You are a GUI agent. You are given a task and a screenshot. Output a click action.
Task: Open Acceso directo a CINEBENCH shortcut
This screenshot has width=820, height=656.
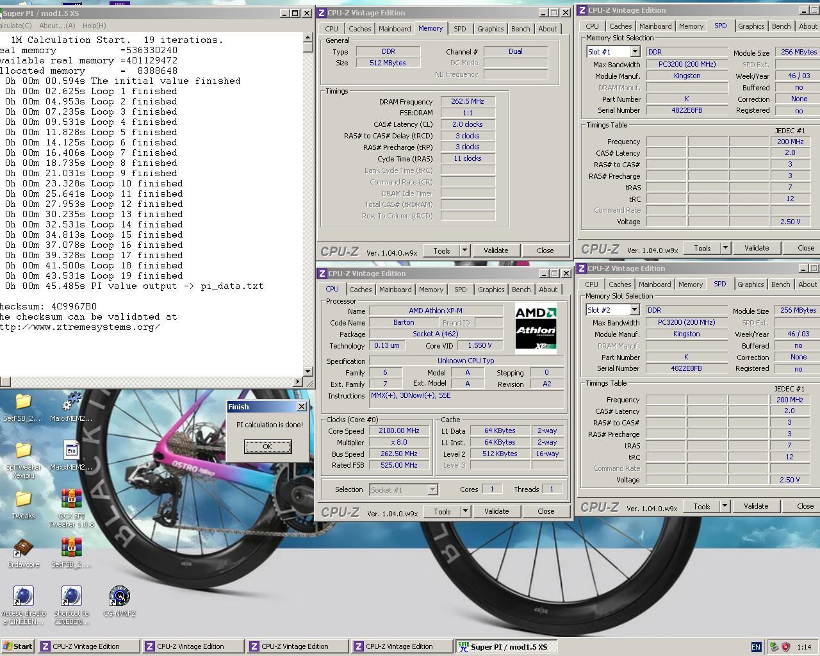[23, 596]
